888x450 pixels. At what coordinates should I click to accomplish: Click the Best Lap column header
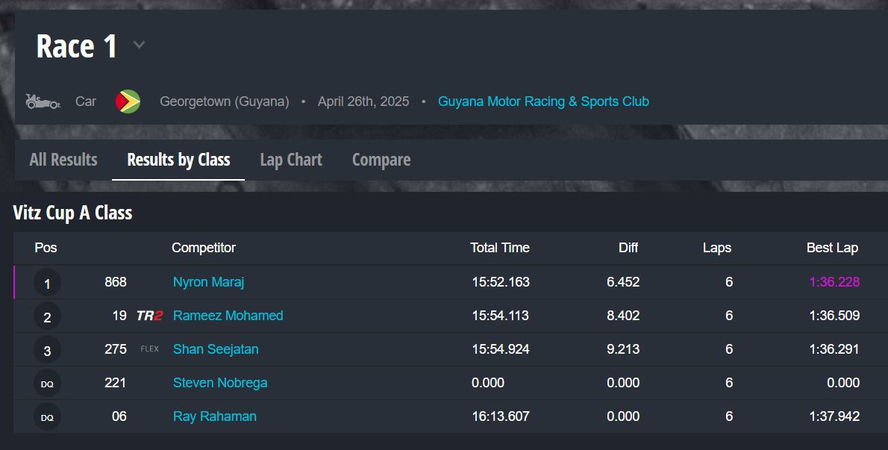coord(832,248)
